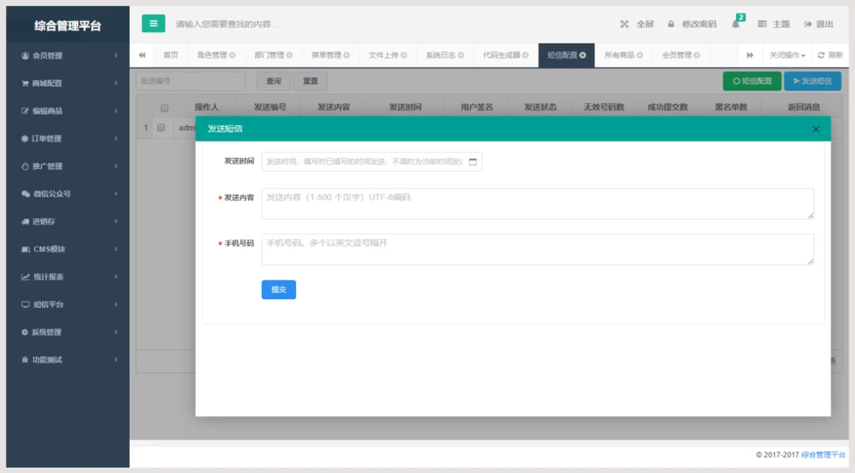Check the checkbox on the admin row
Viewport: 855px width, 473px height.
click(160, 127)
